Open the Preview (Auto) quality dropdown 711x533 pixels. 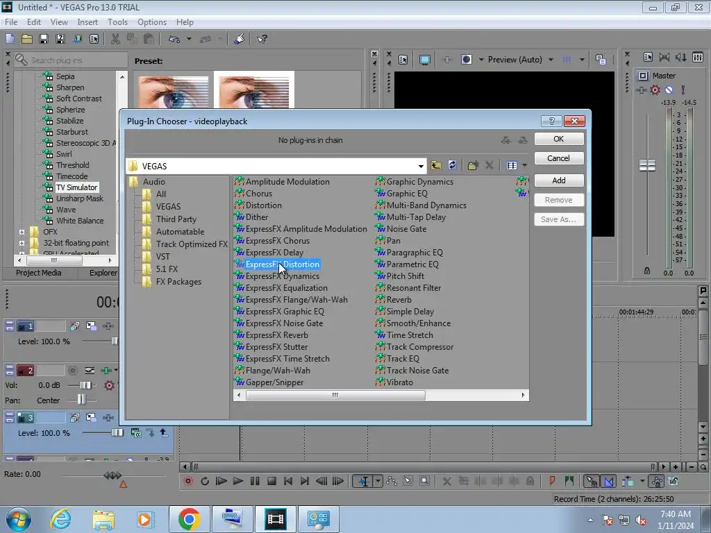click(551, 60)
